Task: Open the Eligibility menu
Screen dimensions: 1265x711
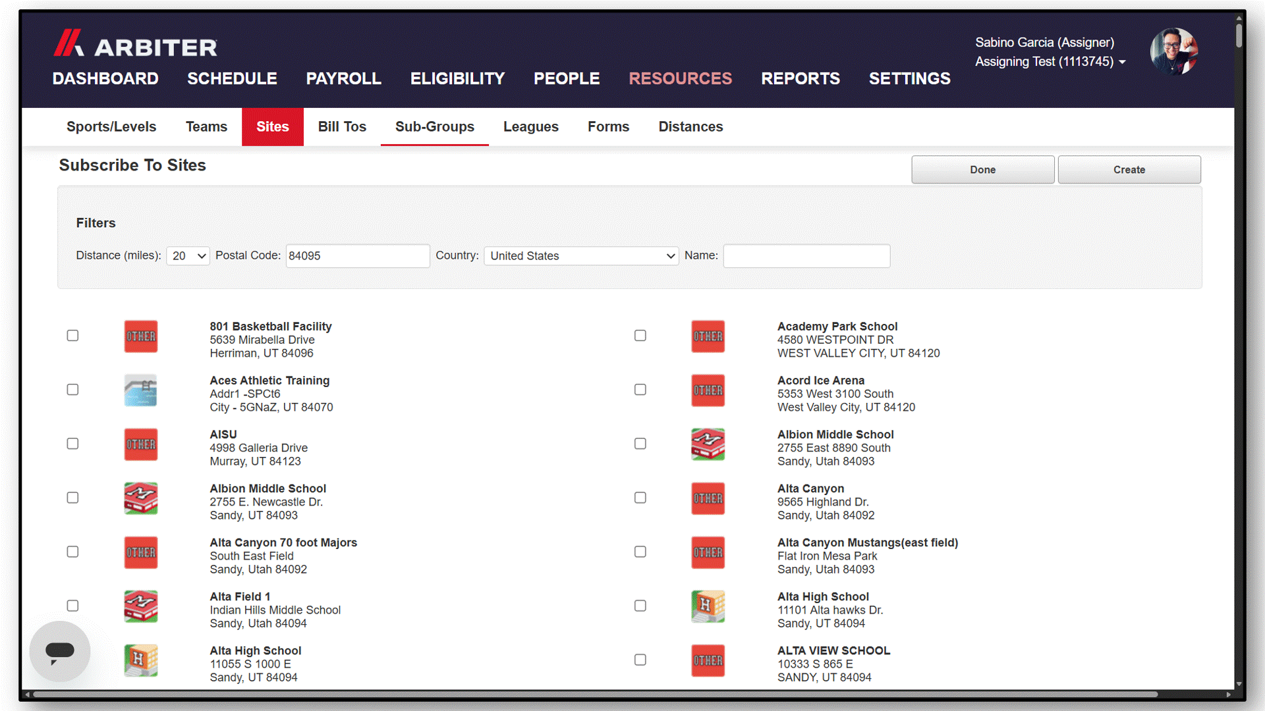Action: pyautogui.click(x=457, y=78)
